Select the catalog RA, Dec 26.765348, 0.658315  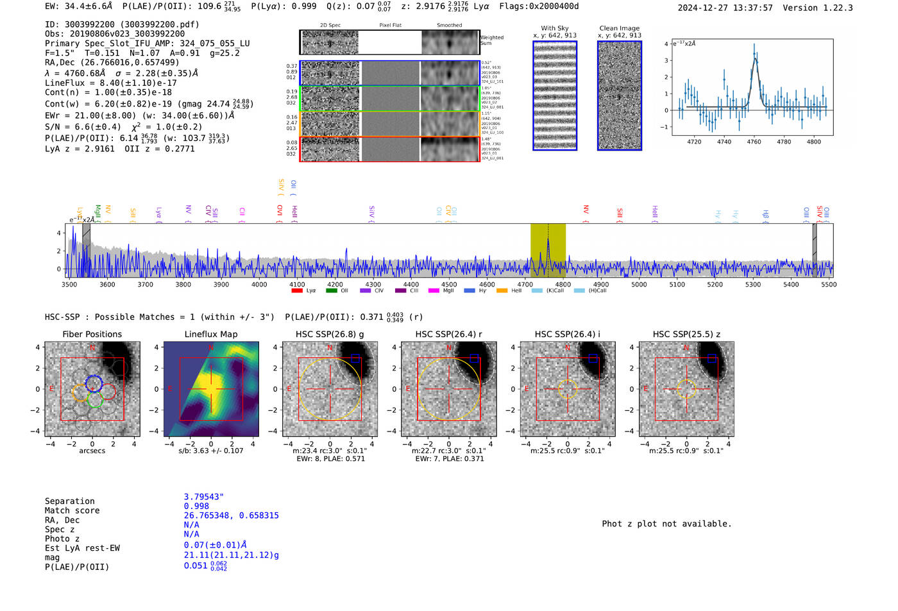tap(232, 515)
